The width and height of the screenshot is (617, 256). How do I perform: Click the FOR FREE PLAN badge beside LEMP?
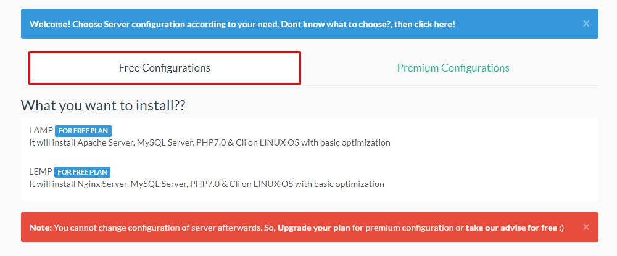point(82,172)
